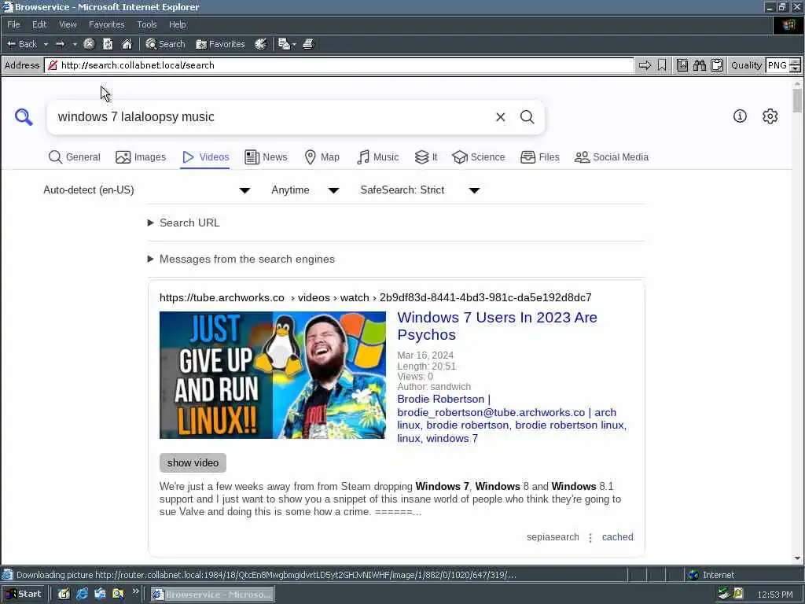This screenshot has width=805, height=604.
Task: Switch to the Files tab
Action: [539, 157]
